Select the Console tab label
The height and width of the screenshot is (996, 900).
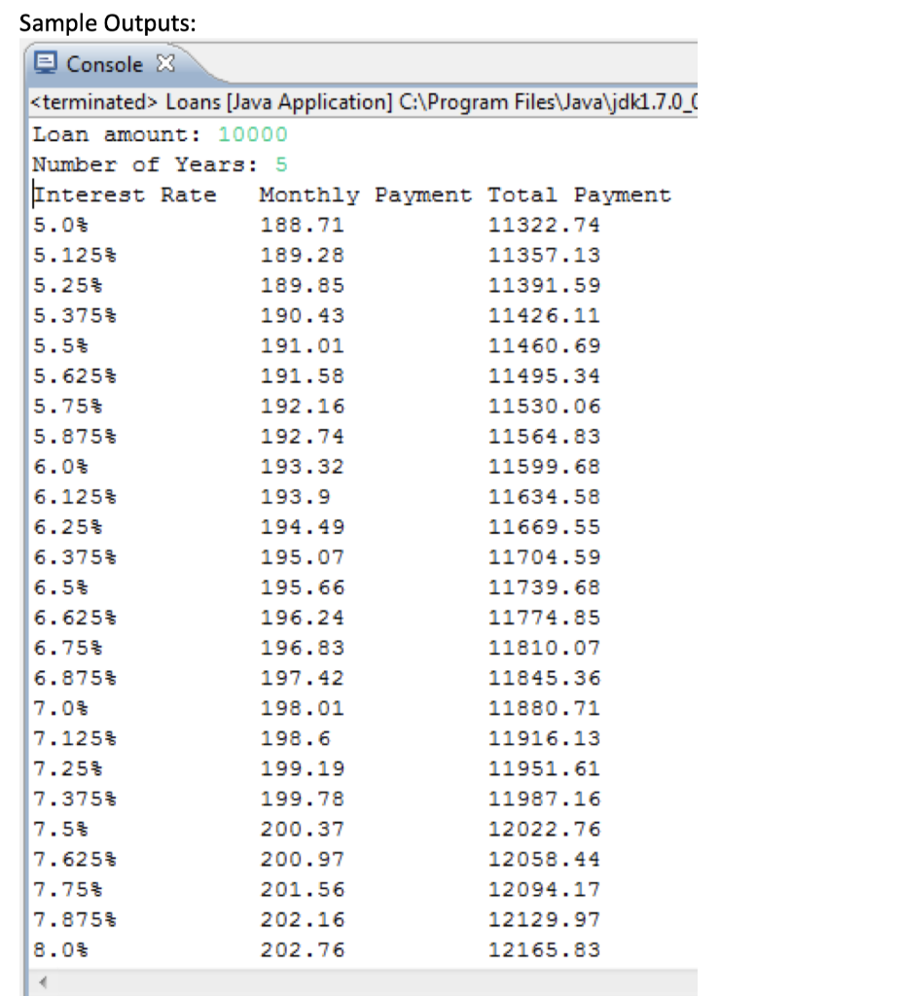click(105, 64)
